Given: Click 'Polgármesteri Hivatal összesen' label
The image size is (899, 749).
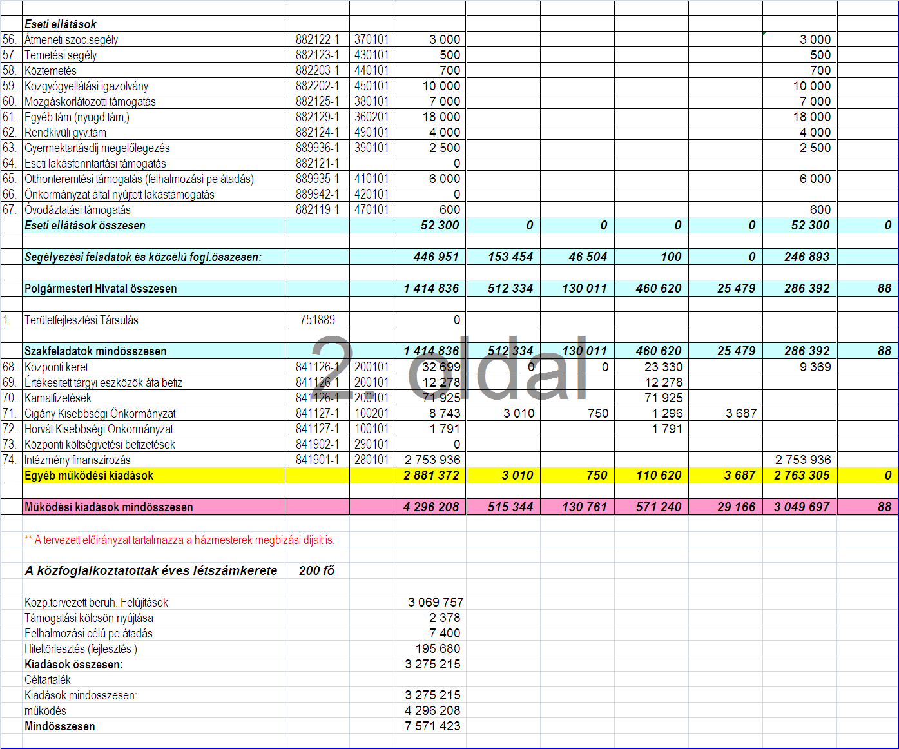Looking at the screenshot, I should (x=101, y=288).
